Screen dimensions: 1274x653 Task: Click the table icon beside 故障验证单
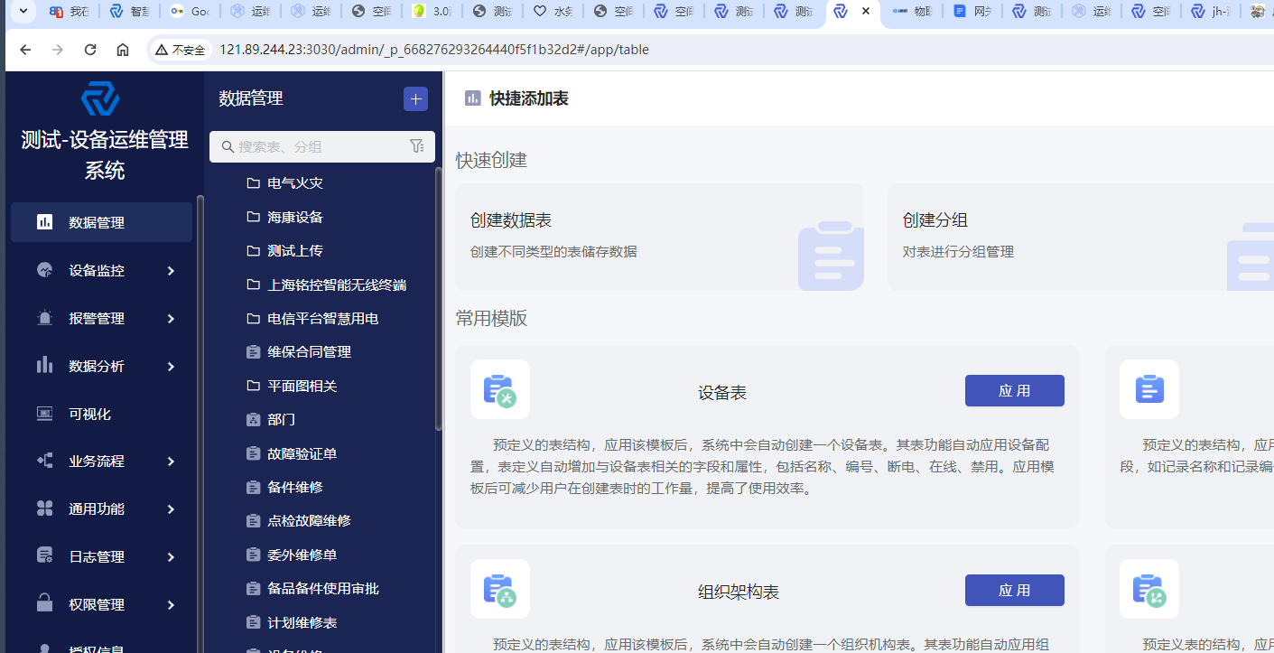(254, 453)
